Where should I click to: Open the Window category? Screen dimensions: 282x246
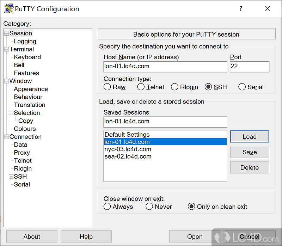[x=20, y=81]
